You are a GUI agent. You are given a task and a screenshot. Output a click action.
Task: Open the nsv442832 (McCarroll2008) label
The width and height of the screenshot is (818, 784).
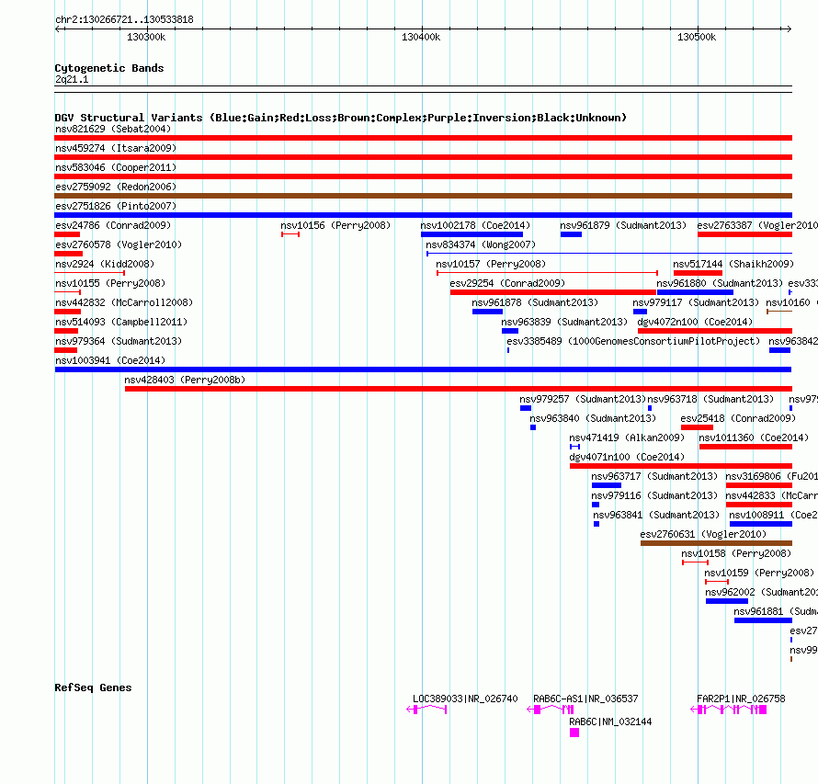pyautogui.click(x=124, y=302)
